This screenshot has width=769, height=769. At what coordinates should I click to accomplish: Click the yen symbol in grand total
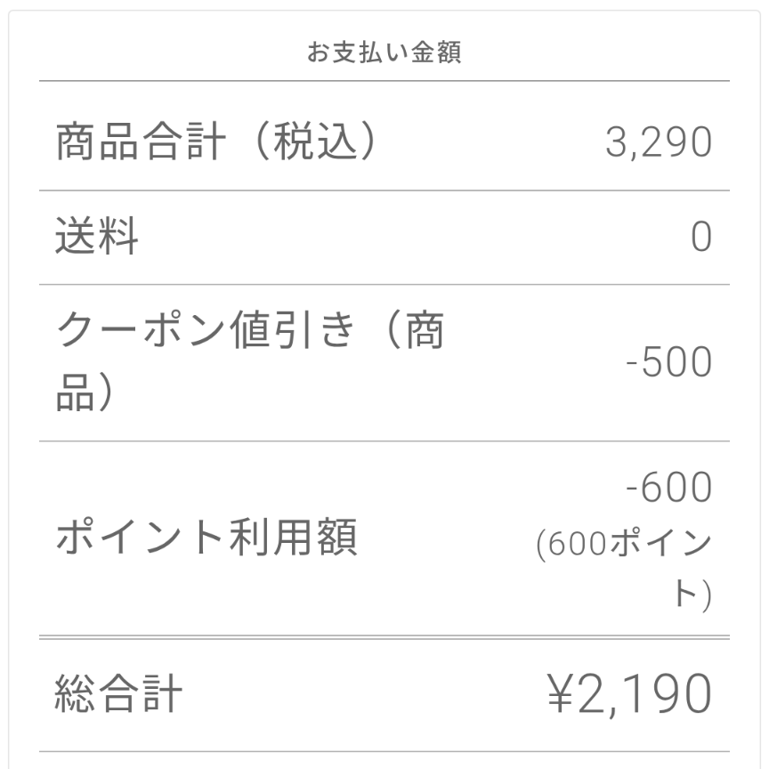(x=560, y=692)
